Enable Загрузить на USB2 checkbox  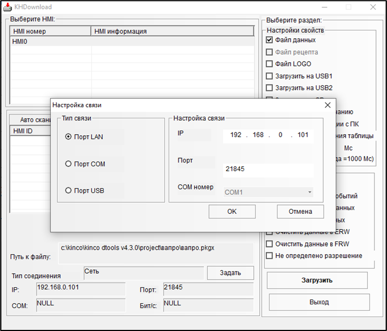269,88
